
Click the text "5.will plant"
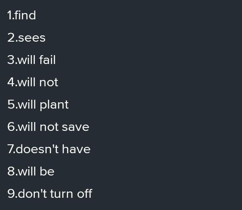[x=38, y=105]
